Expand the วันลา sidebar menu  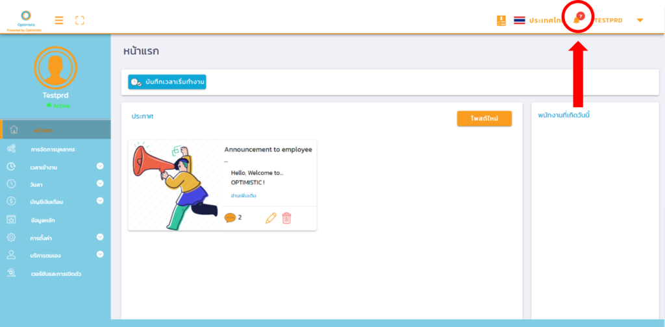(100, 184)
